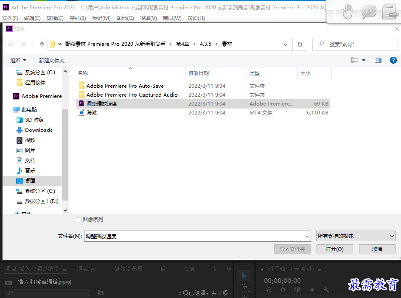Screen dimensions: 401x298
Task: Click the back navigation arrow in import dialog
Action: (11, 45)
